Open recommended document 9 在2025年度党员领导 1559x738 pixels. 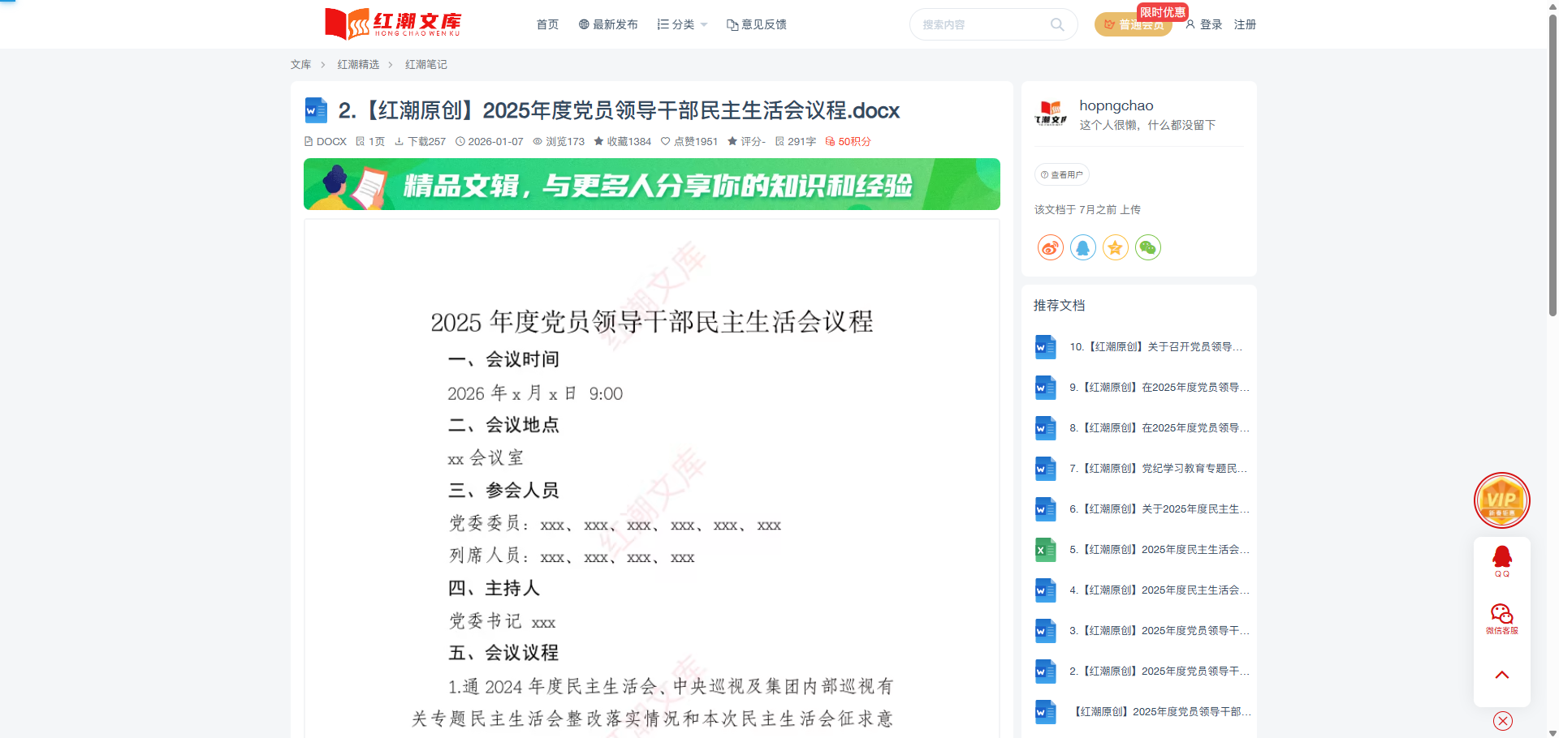click(1160, 388)
